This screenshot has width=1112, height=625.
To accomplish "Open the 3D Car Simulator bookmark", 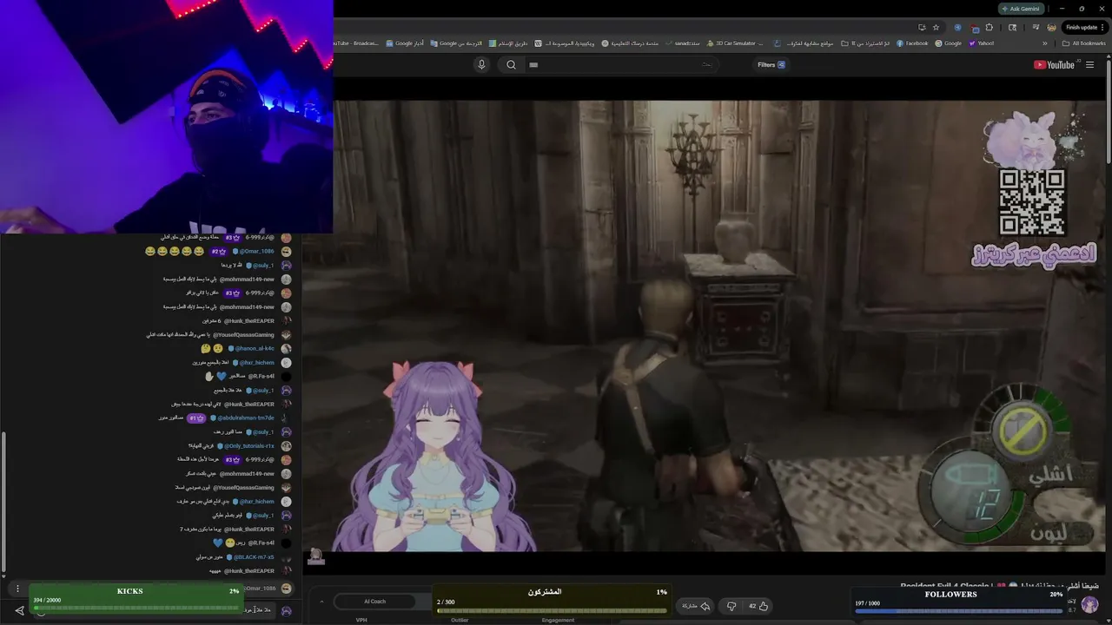I will tap(735, 43).
